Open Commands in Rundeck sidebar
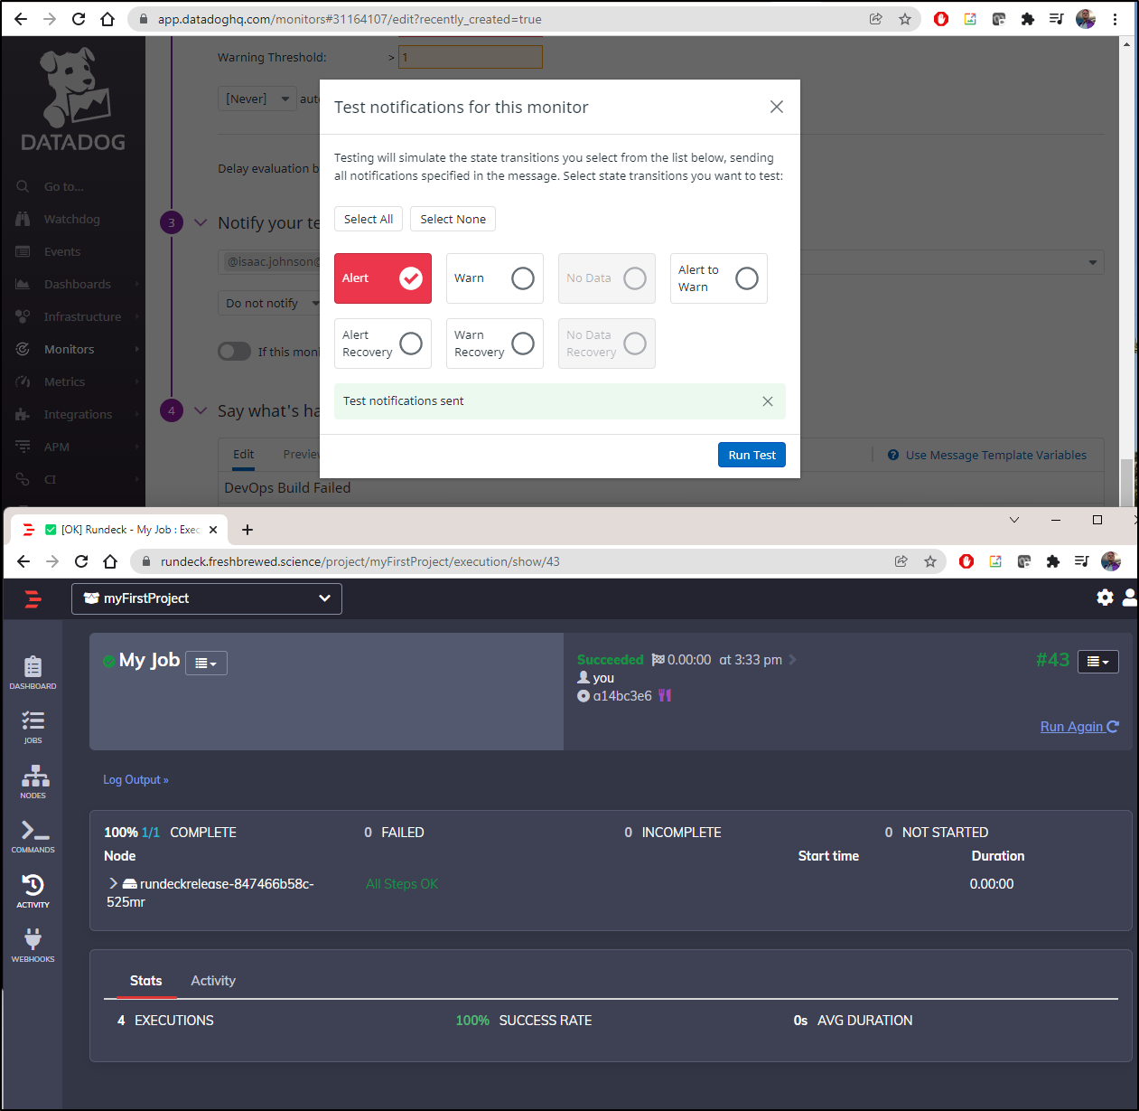 pyautogui.click(x=33, y=836)
